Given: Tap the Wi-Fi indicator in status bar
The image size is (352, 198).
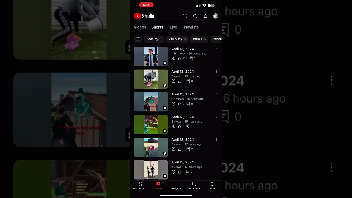Looking at the screenshot, I should click(204, 5).
